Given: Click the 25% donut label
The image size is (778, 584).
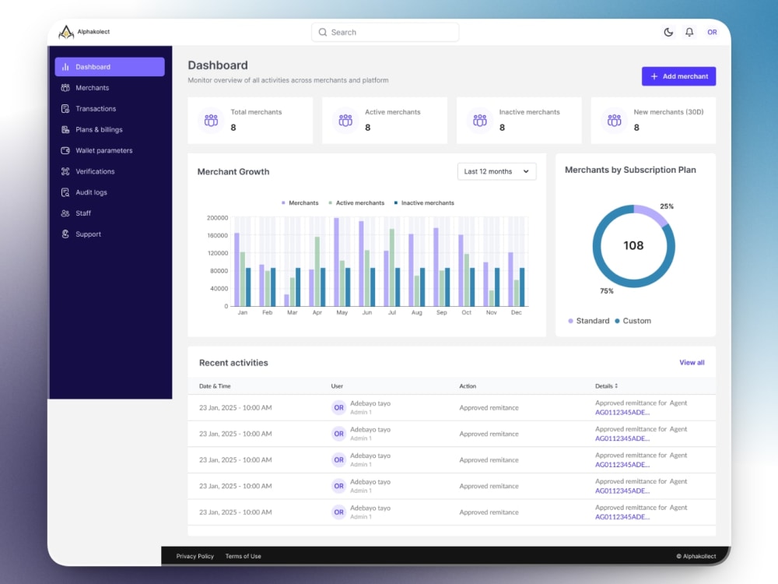Looking at the screenshot, I should point(667,206).
